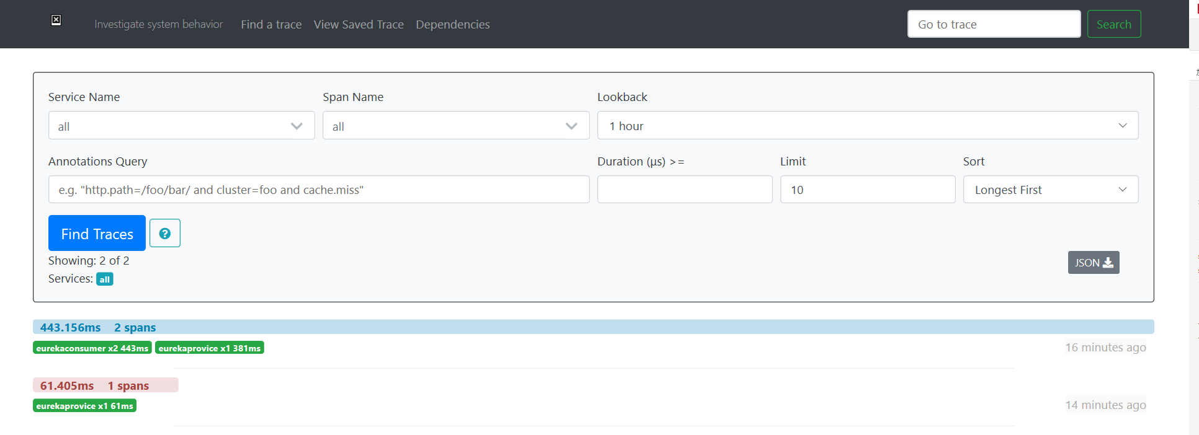Screen dimensions: 1199x435
Task: Open the Sort Longest First dropdown
Action: [x=1051, y=190]
